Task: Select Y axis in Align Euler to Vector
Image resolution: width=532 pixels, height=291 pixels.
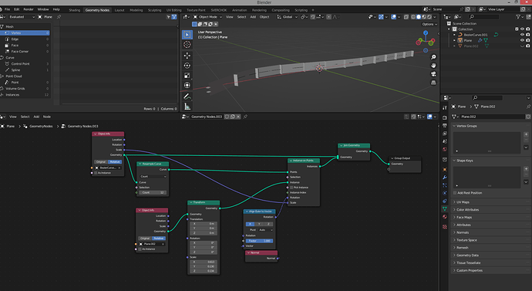Action: tap(259, 224)
